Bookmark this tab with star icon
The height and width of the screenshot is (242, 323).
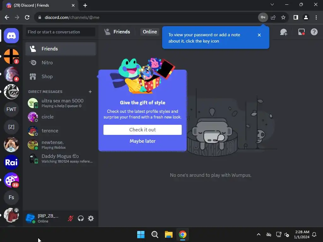pos(283,18)
